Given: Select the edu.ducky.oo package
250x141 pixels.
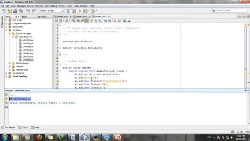Looking at the screenshot, I should tap(25, 37).
